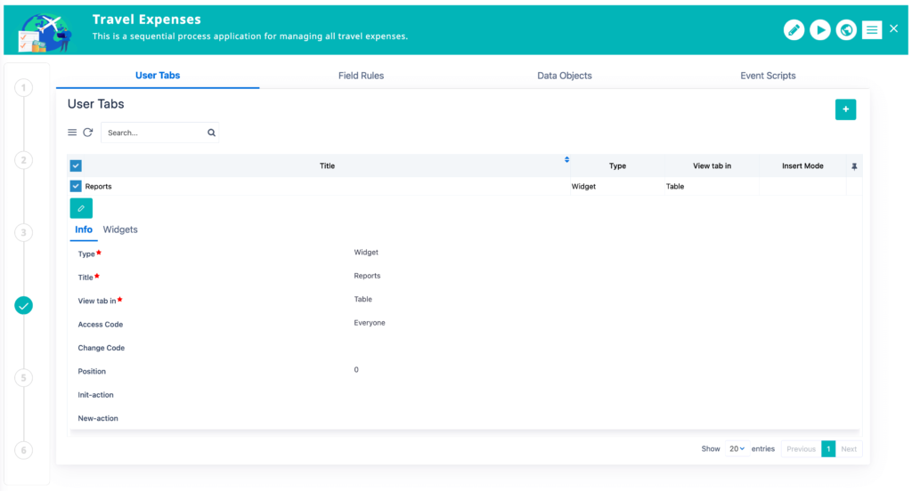Switch to the Data Objects tab
The image size is (912, 491).
(564, 76)
